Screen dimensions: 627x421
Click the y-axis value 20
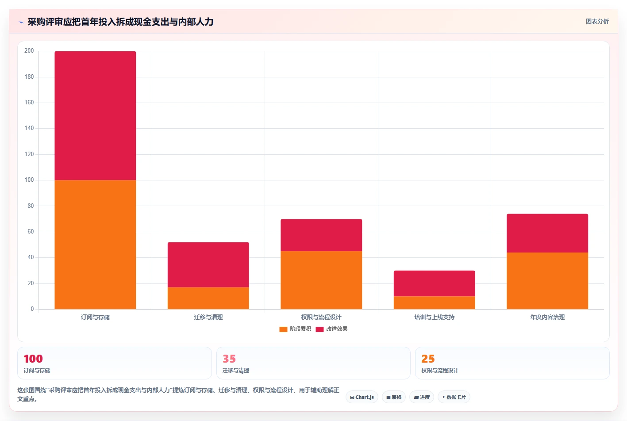31,283
